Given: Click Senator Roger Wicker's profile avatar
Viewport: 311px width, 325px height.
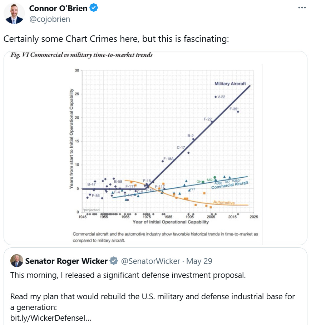Looking at the screenshot, I should point(16,261).
